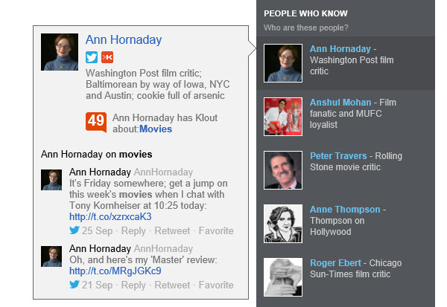The width and height of the screenshot is (447, 307).
Task: Click Twitter bird icon beside 25 Sep
Action: 74,230
